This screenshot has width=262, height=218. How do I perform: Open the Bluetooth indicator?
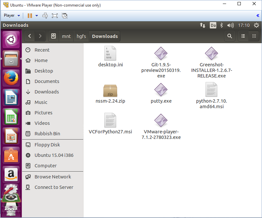tap(221, 25)
